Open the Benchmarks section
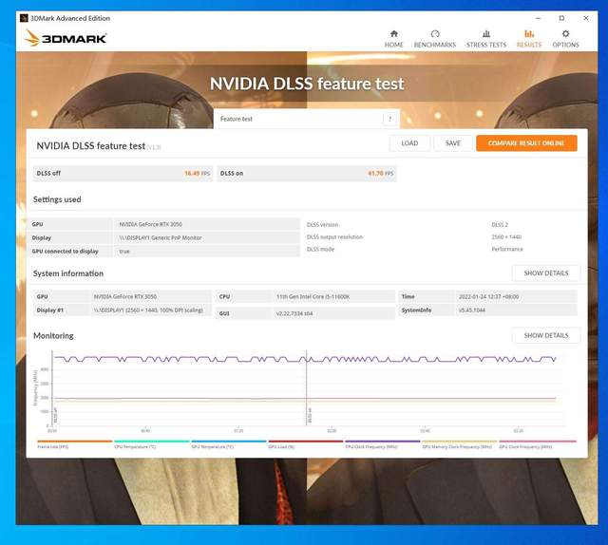The image size is (608, 545). point(435,39)
